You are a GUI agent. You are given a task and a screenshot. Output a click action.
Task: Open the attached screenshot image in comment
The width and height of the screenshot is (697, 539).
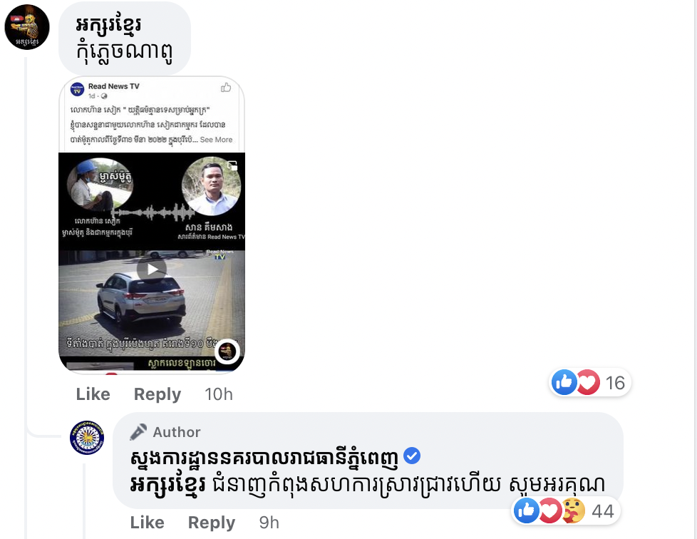(152, 225)
